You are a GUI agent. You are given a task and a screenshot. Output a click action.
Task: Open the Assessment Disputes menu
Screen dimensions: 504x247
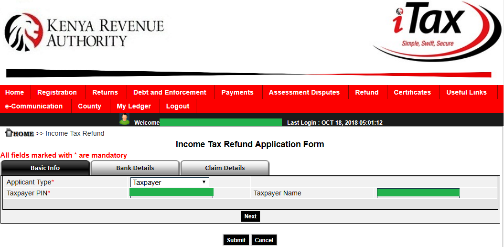pos(304,92)
